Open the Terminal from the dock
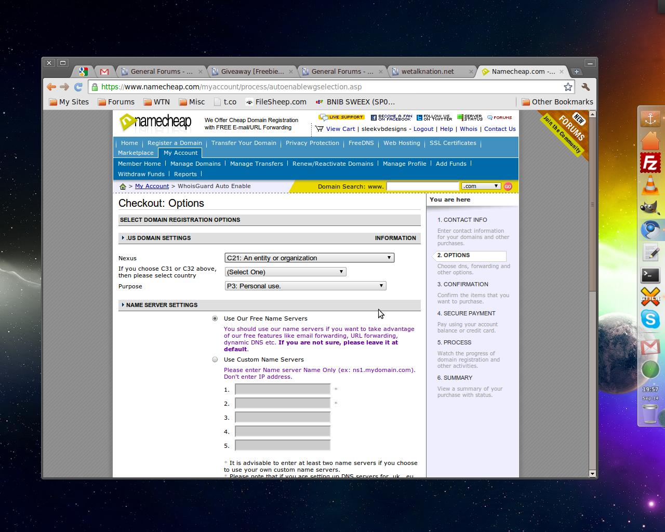665x532 pixels. point(650,274)
